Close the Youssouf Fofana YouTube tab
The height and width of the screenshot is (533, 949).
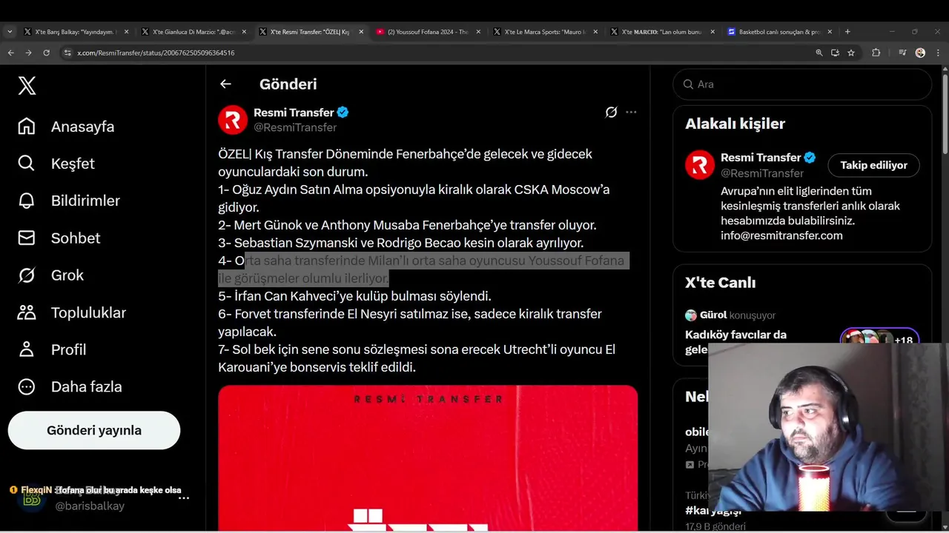click(x=478, y=32)
